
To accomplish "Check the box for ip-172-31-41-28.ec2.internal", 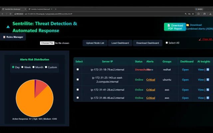I will (x=78, y=89).
